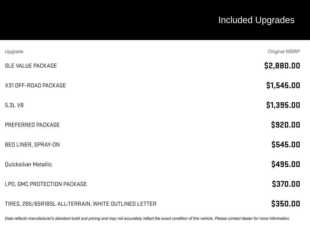Select the all-terrain TIRES upgrade entry

pos(81,204)
